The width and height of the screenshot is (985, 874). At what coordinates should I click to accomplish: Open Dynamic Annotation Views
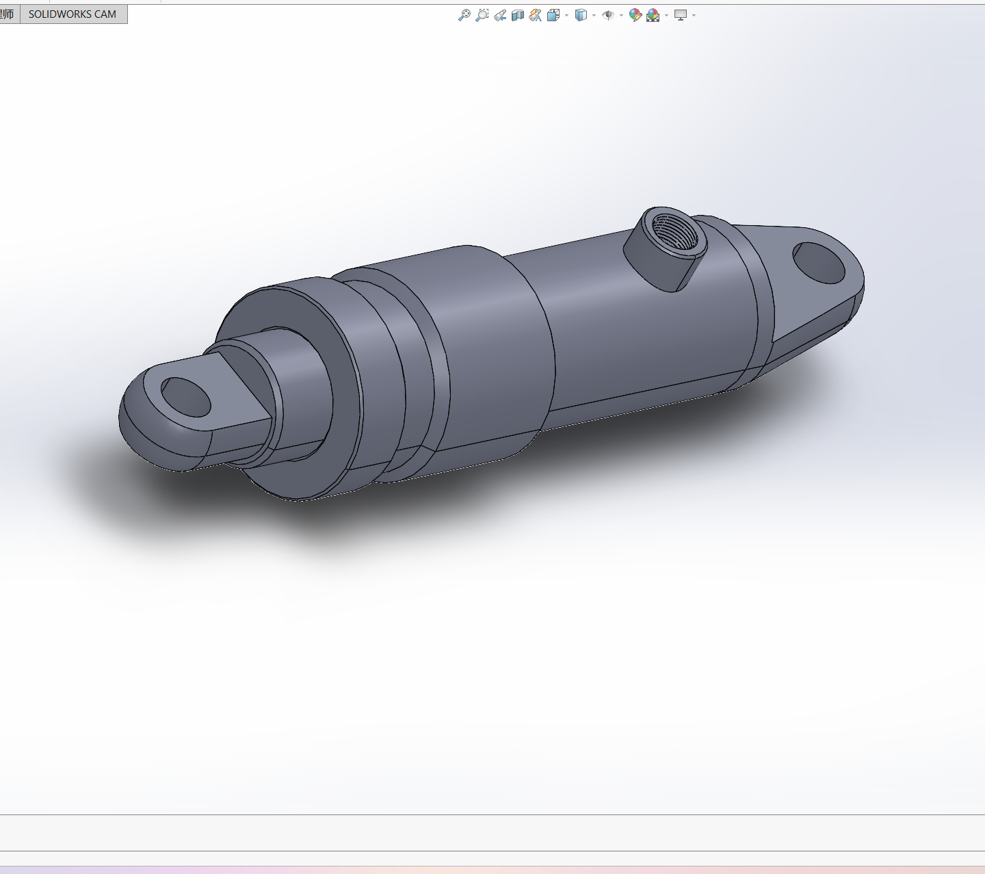(x=536, y=15)
